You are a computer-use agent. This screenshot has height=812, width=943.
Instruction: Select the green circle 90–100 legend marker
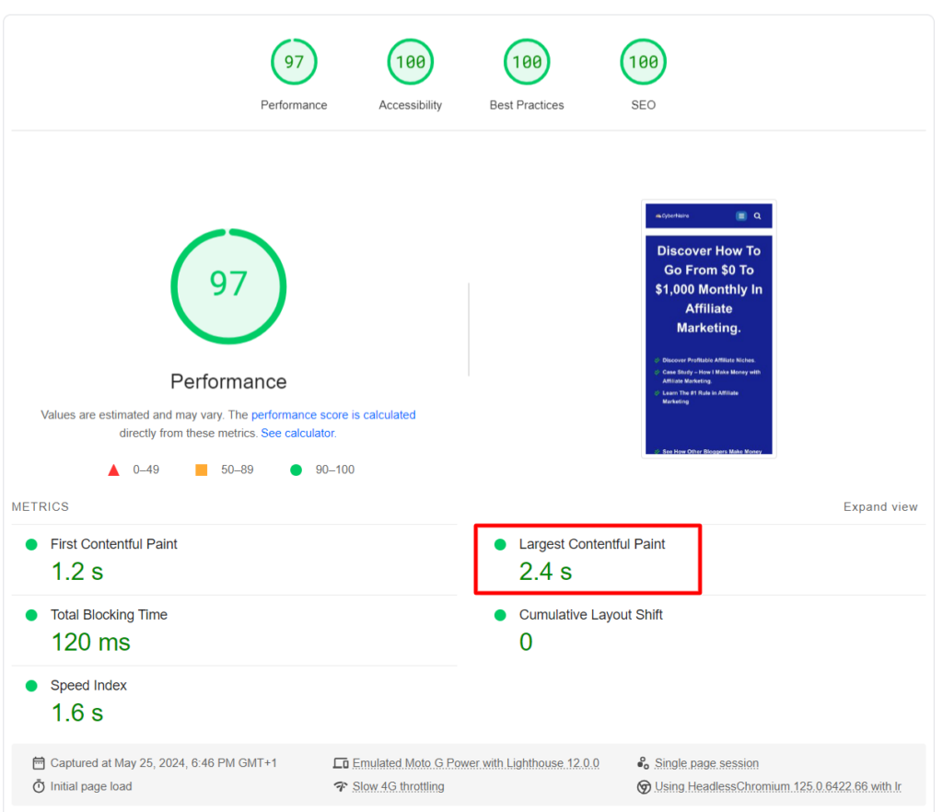click(296, 470)
